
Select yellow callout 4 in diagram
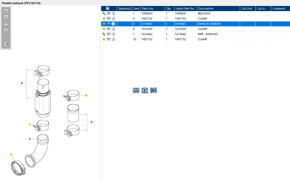pyautogui.click(x=29, y=124)
